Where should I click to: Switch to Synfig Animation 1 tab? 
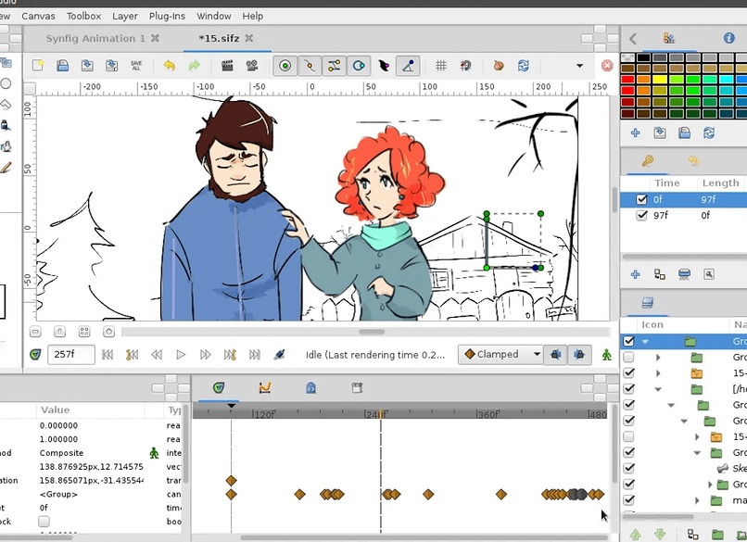pyautogui.click(x=95, y=38)
